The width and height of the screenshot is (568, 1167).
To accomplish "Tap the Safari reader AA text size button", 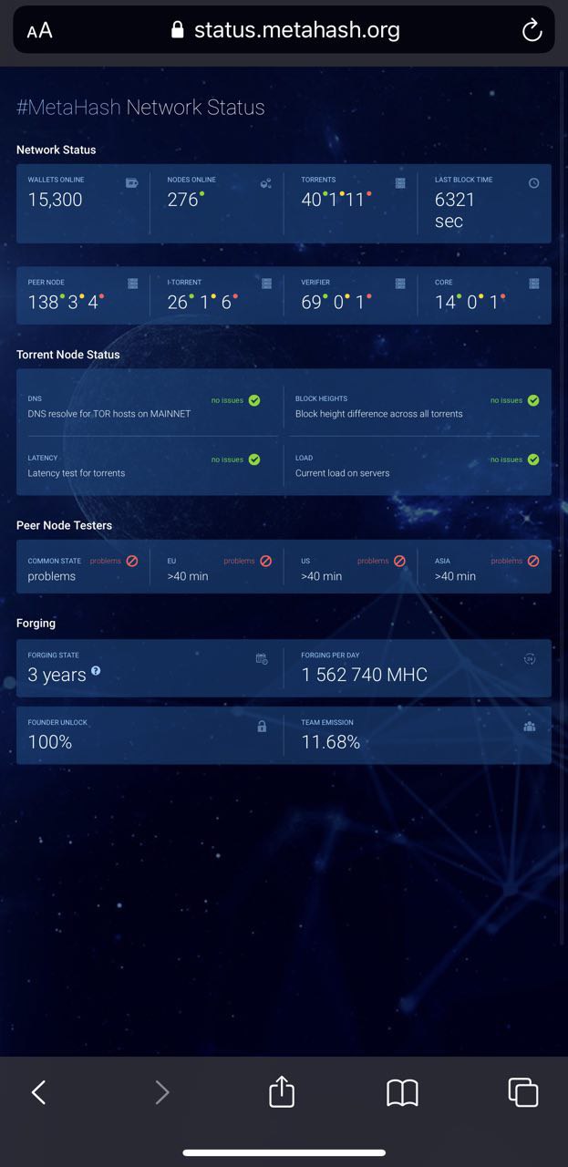I will coord(39,30).
